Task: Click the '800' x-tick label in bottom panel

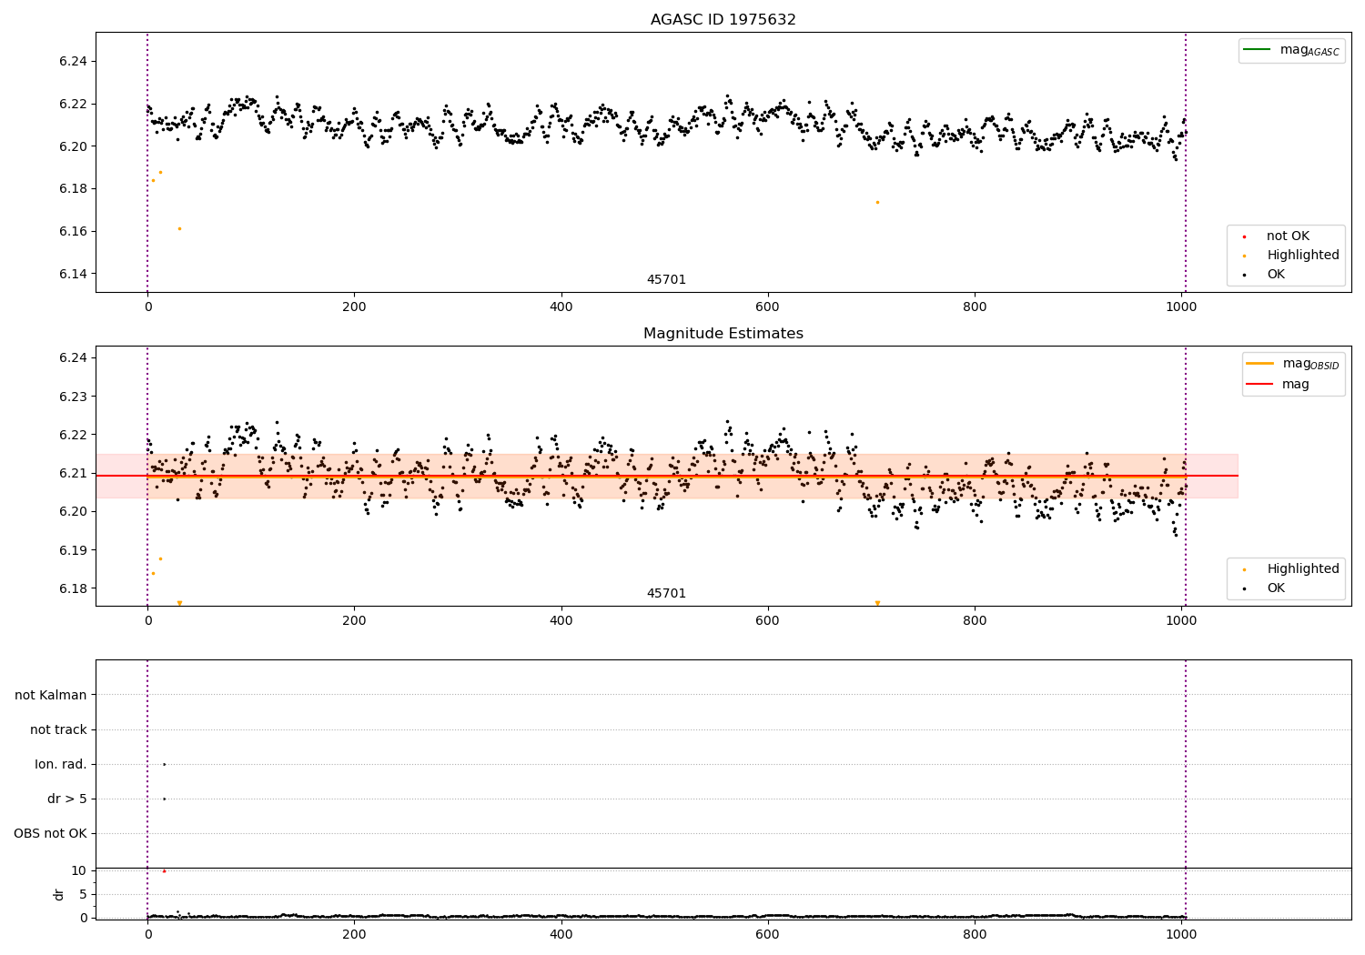Action: (x=975, y=934)
